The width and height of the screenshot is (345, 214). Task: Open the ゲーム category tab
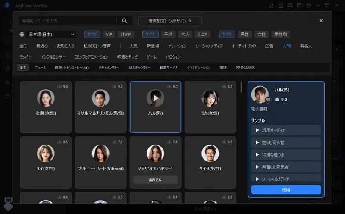tap(152, 57)
